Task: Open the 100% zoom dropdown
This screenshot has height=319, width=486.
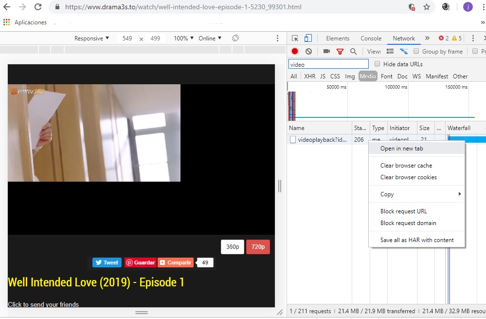Action: click(x=183, y=38)
